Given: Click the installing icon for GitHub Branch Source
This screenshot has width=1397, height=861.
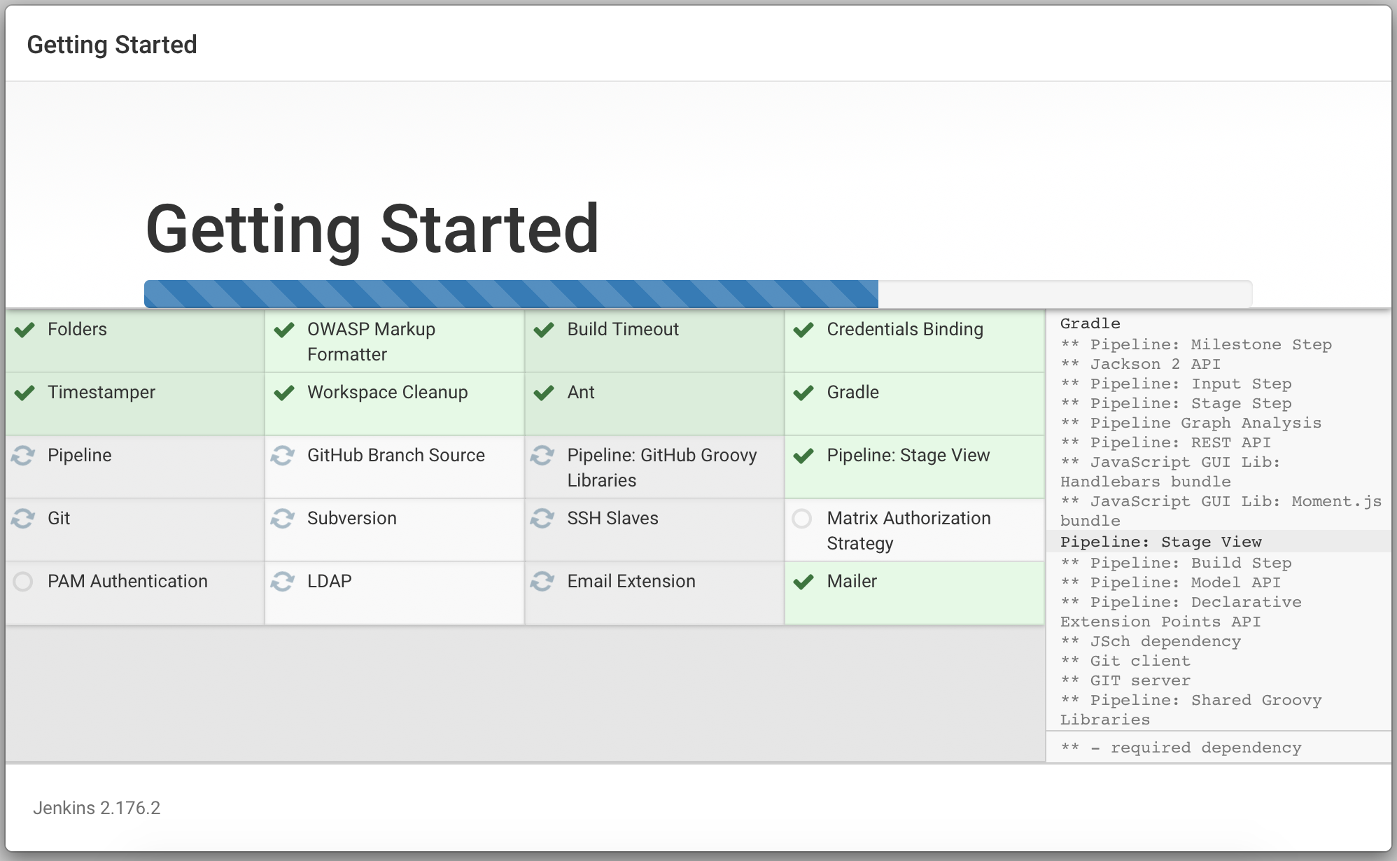Looking at the screenshot, I should click(283, 456).
